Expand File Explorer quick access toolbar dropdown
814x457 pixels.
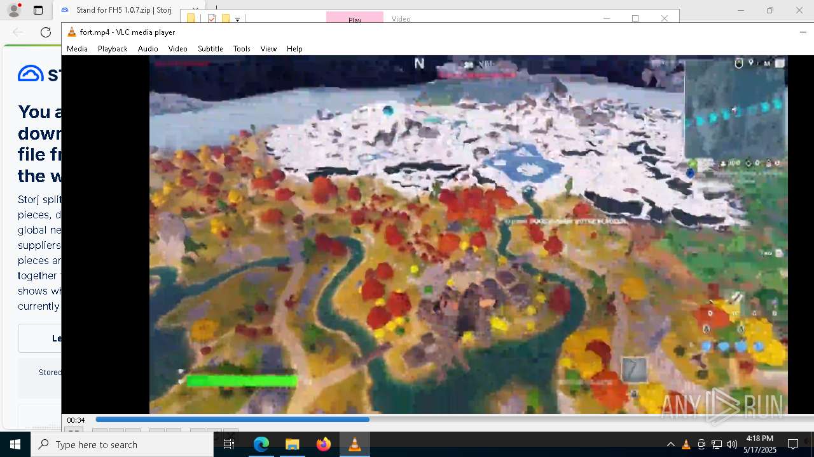coord(237,19)
